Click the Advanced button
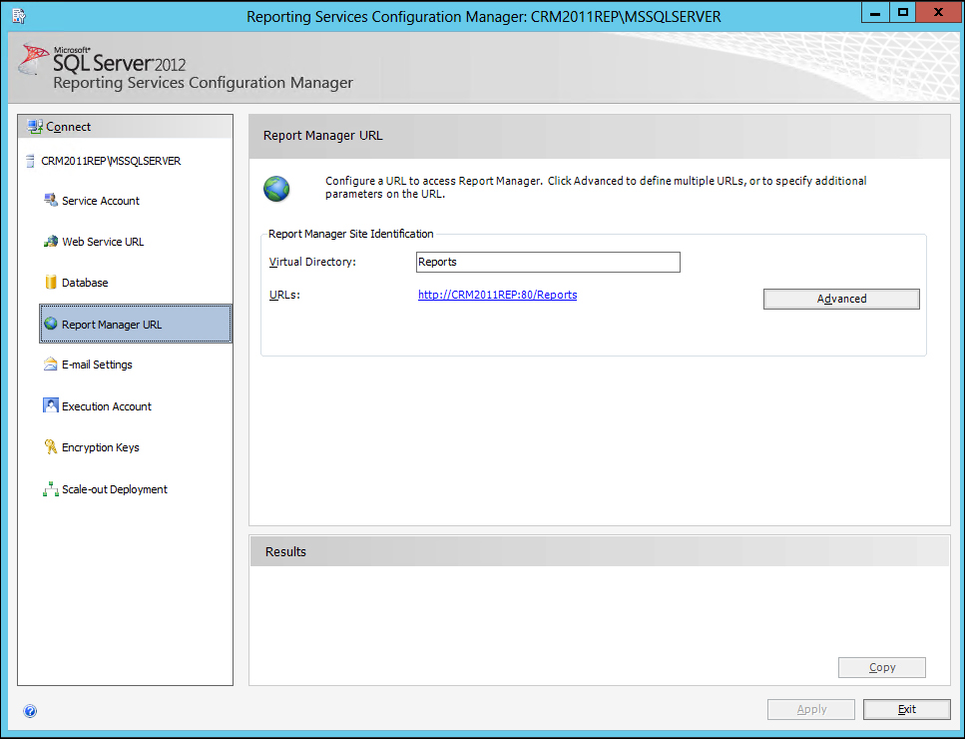 (841, 299)
